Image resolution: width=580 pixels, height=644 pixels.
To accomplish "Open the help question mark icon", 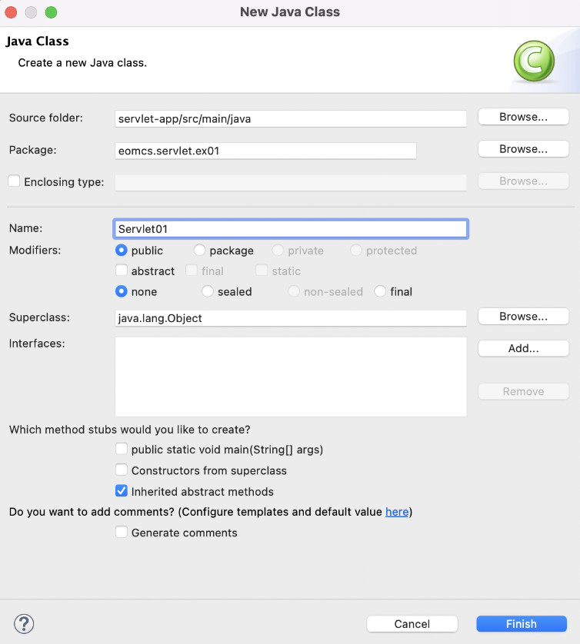I will 24,623.
